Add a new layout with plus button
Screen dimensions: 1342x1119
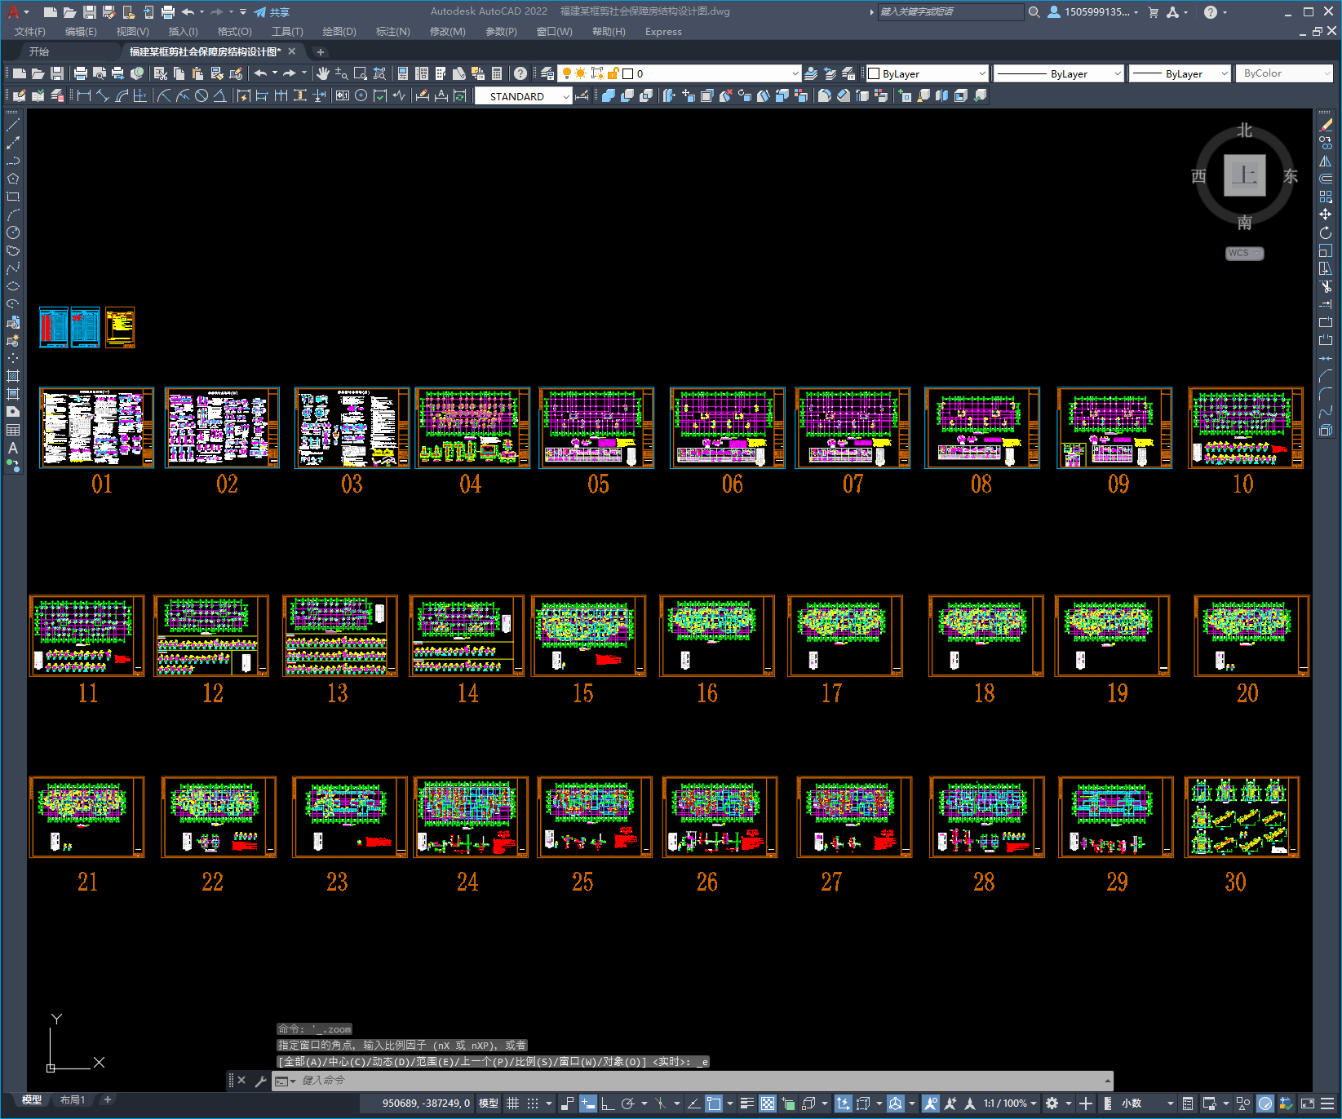[x=107, y=1100]
